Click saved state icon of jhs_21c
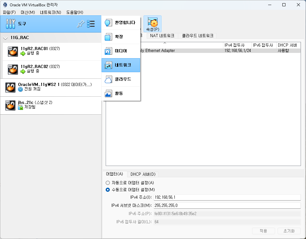This screenshot has width=306, height=239. [20, 107]
